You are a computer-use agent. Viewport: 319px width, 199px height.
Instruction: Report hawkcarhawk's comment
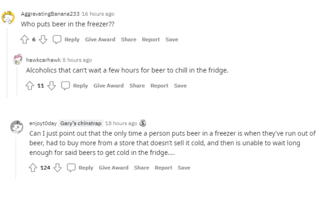coord(159,86)
